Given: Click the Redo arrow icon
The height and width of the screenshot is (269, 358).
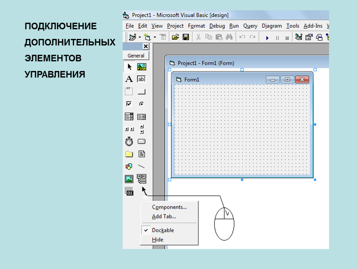Looking at the screenshot, I should pyautogui.click(x=252, y=37).
